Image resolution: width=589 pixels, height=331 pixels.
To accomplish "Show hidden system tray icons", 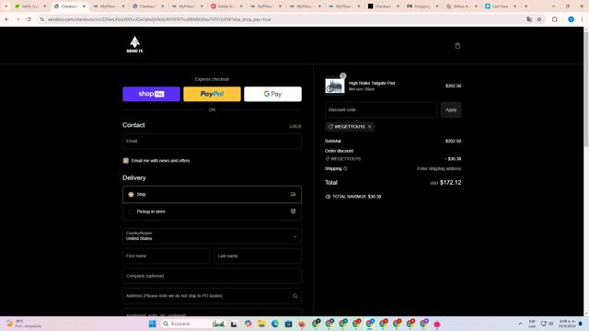I will 520,324.
